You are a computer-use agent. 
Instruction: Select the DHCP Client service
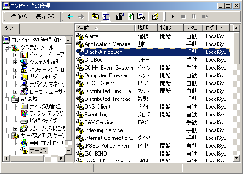pyautogui.click(x=153, y=83)
